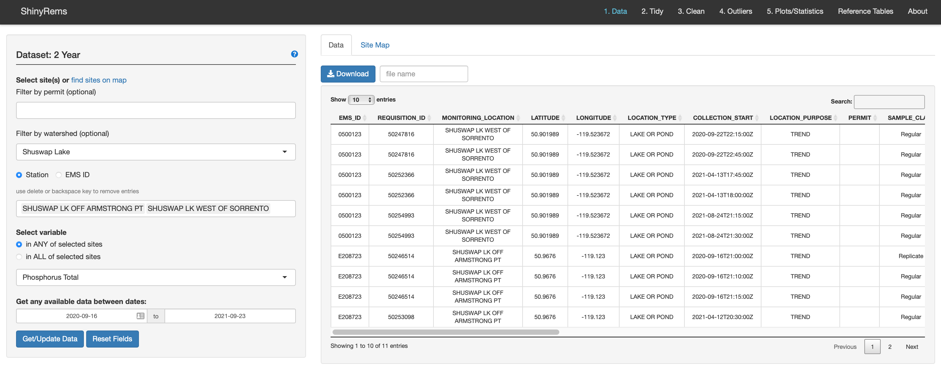
Task: Click the file name input field
Action: (423, 74)
